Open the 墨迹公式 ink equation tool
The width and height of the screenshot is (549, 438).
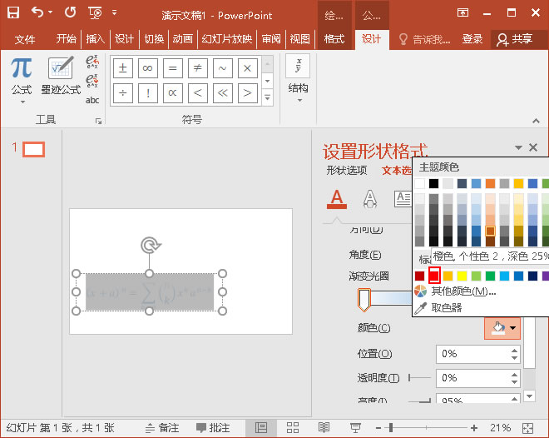coord(60,73)
